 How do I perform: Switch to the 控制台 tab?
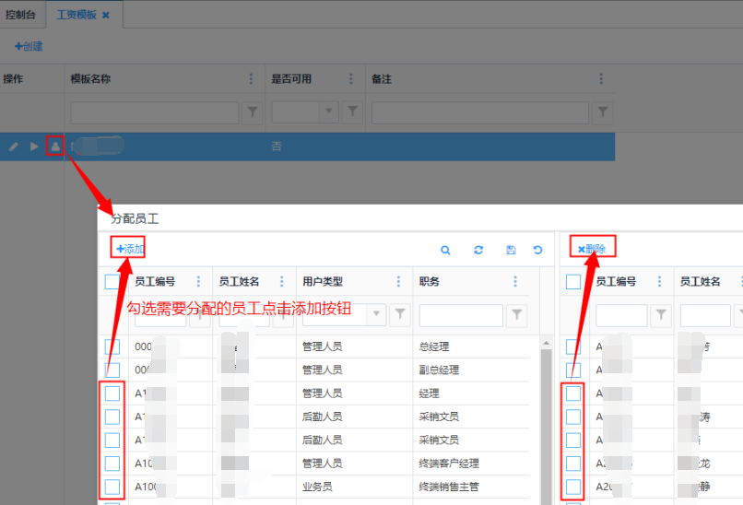(23, 15)
